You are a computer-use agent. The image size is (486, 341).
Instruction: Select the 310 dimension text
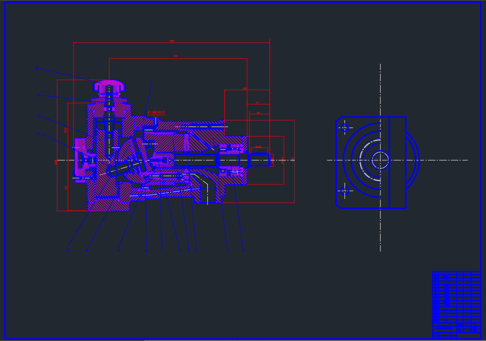(x=176, y=56)
